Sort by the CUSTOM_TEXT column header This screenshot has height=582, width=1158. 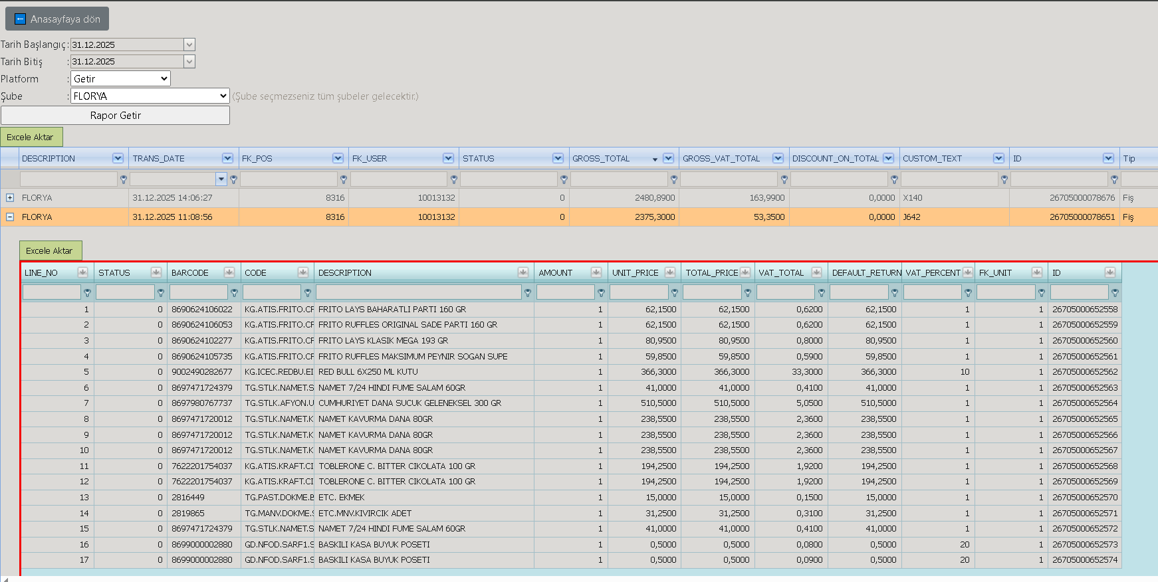(932, 158)
